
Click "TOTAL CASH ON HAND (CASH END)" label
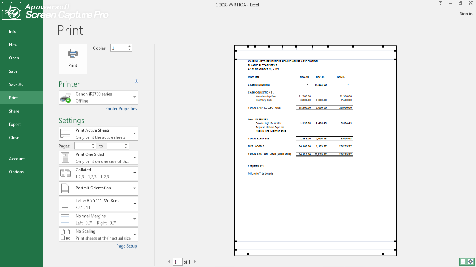pos(269,154)
